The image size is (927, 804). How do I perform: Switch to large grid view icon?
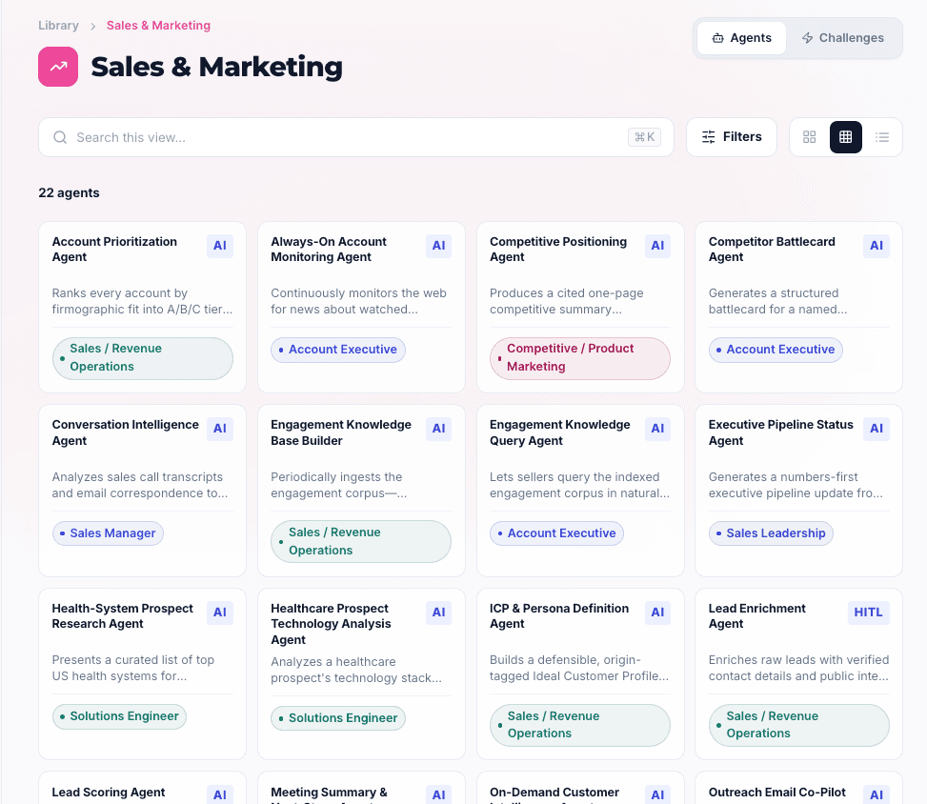pos(810,137)
